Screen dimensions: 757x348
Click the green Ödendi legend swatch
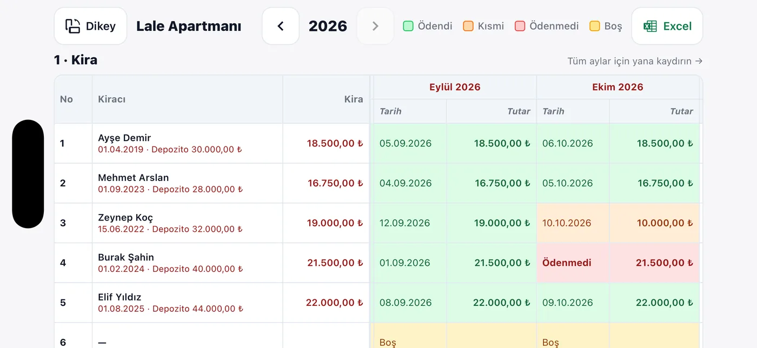tap(408, 26)
